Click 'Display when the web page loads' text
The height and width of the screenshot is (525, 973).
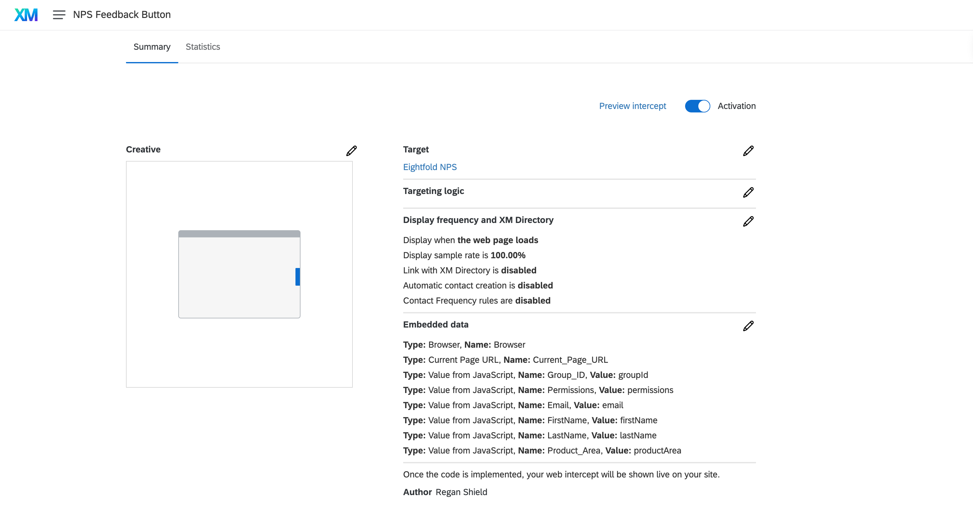tap(471, 240)
